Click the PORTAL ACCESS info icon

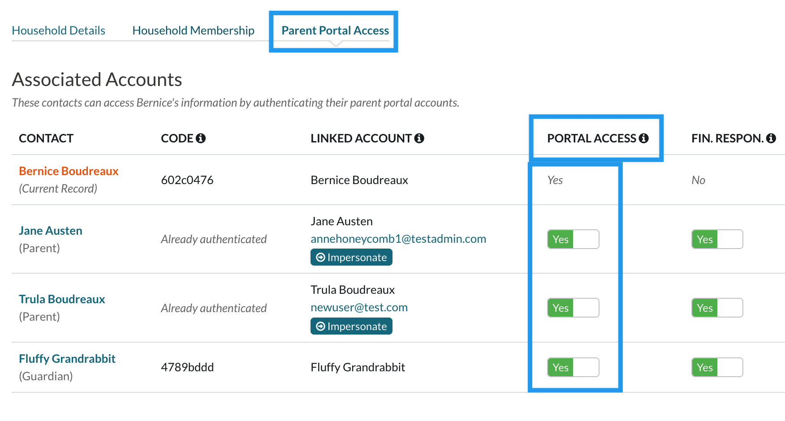tap(643, 138)
